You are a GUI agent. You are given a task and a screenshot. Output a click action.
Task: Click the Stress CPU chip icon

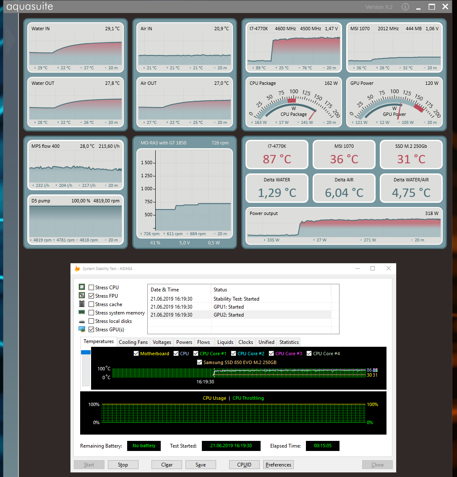[x=82, y=287]
